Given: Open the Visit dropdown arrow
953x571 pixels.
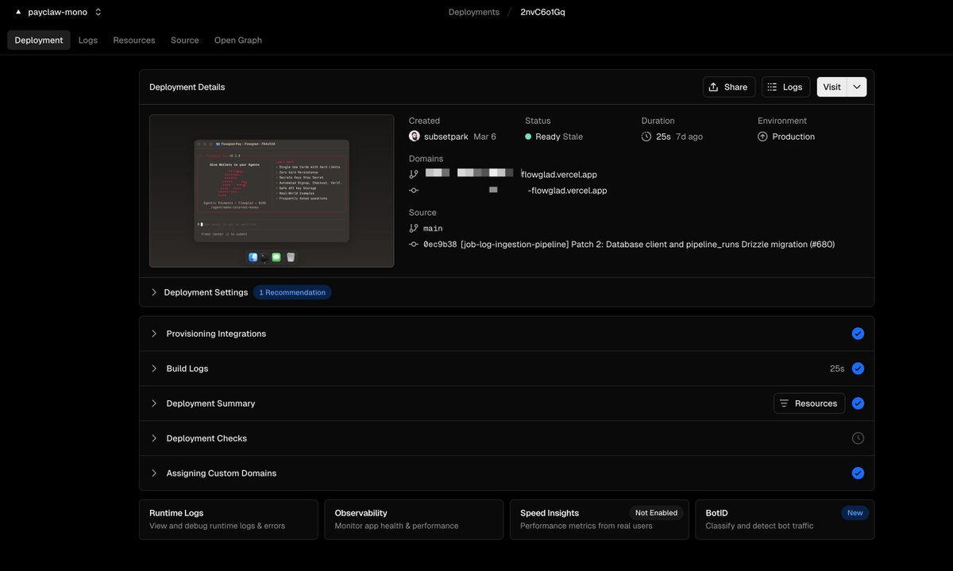Looking at the screenshot, I should point(857,87).
